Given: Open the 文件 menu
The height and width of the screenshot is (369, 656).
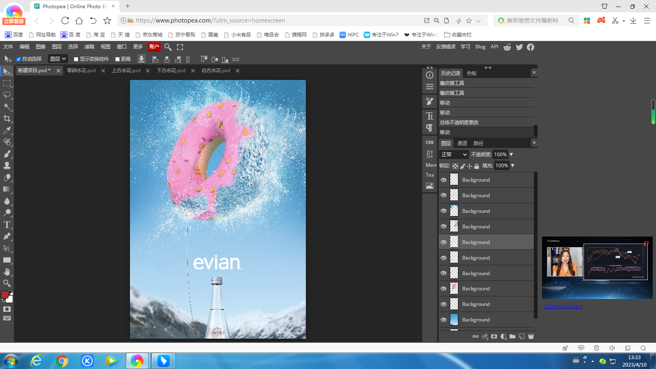Looking at the screenshot, I should coord(8,47).
